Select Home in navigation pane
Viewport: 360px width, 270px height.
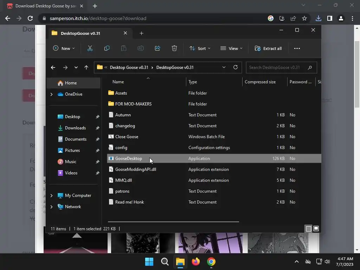[73, 83]
